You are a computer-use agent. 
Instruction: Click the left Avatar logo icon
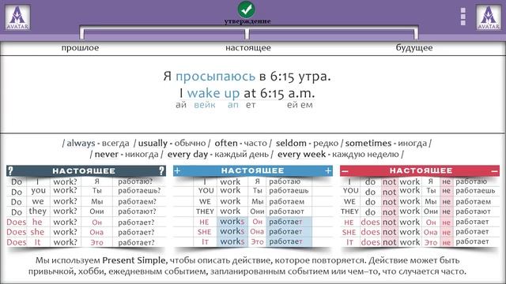point(17,17)
